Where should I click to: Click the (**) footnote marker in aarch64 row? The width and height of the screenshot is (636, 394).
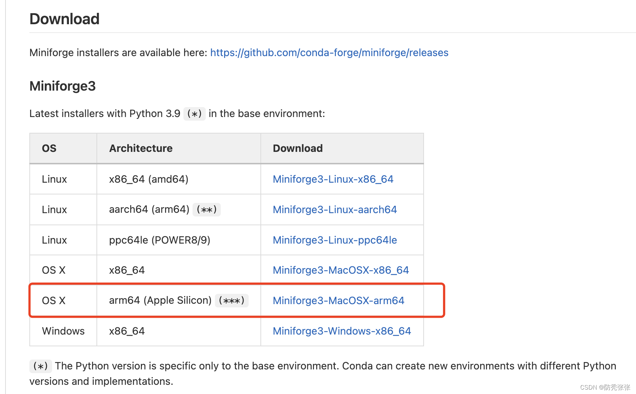click(206, 209)
